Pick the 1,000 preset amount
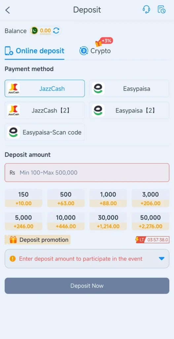Screen dimensions: 174x339 tap(108, 198)
